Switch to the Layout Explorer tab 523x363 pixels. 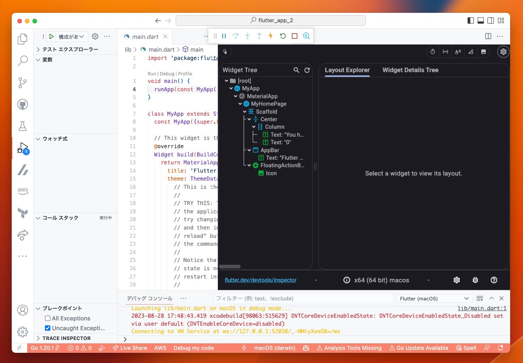point(347,70)
